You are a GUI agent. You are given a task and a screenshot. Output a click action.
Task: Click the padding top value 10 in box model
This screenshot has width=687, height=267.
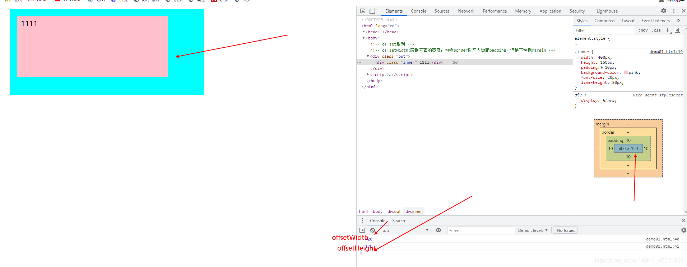[628, 140]
